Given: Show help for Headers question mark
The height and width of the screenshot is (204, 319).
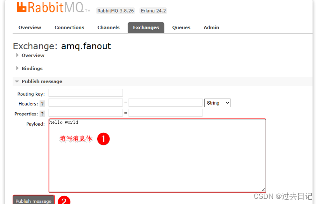Looking at the screenshot, I should pyautogui.click(x=42, y=104).
